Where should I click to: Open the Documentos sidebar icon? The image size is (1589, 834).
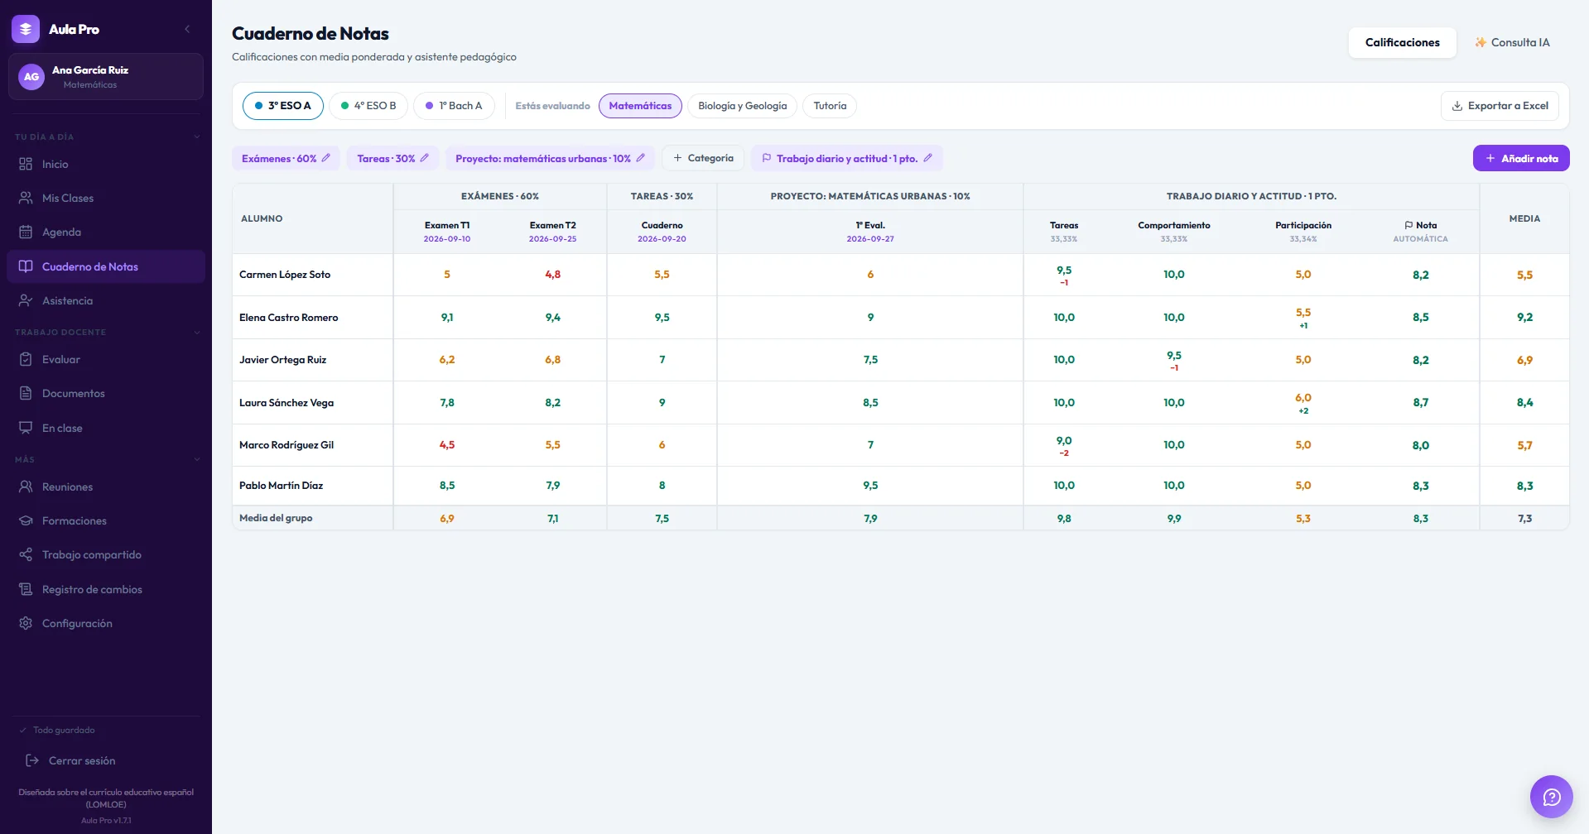26,393
